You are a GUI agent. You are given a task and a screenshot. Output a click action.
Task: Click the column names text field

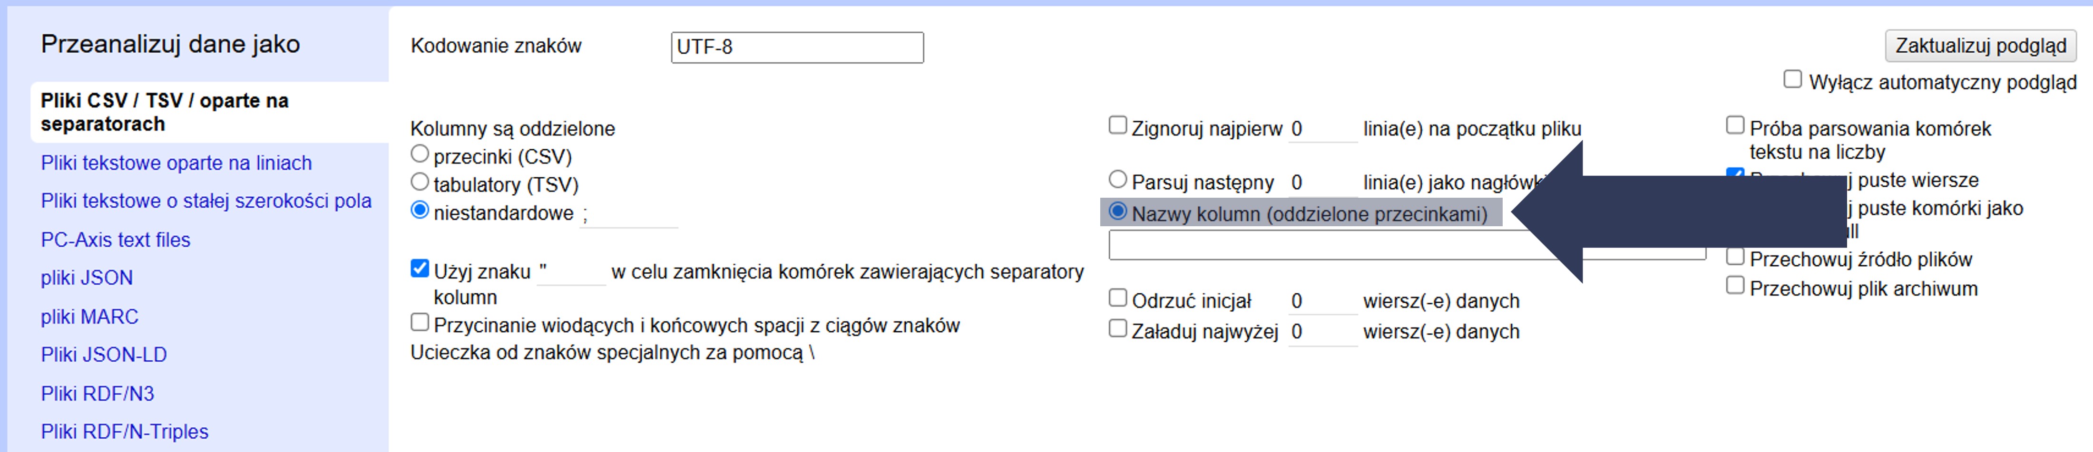coord(1316,245)
